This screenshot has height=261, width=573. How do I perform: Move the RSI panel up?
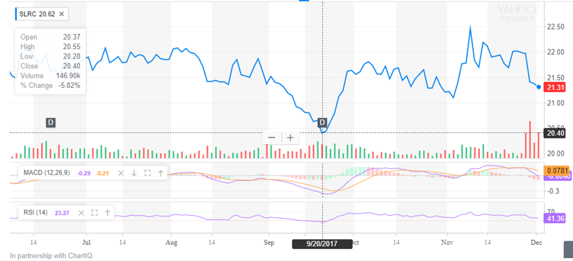108,213
